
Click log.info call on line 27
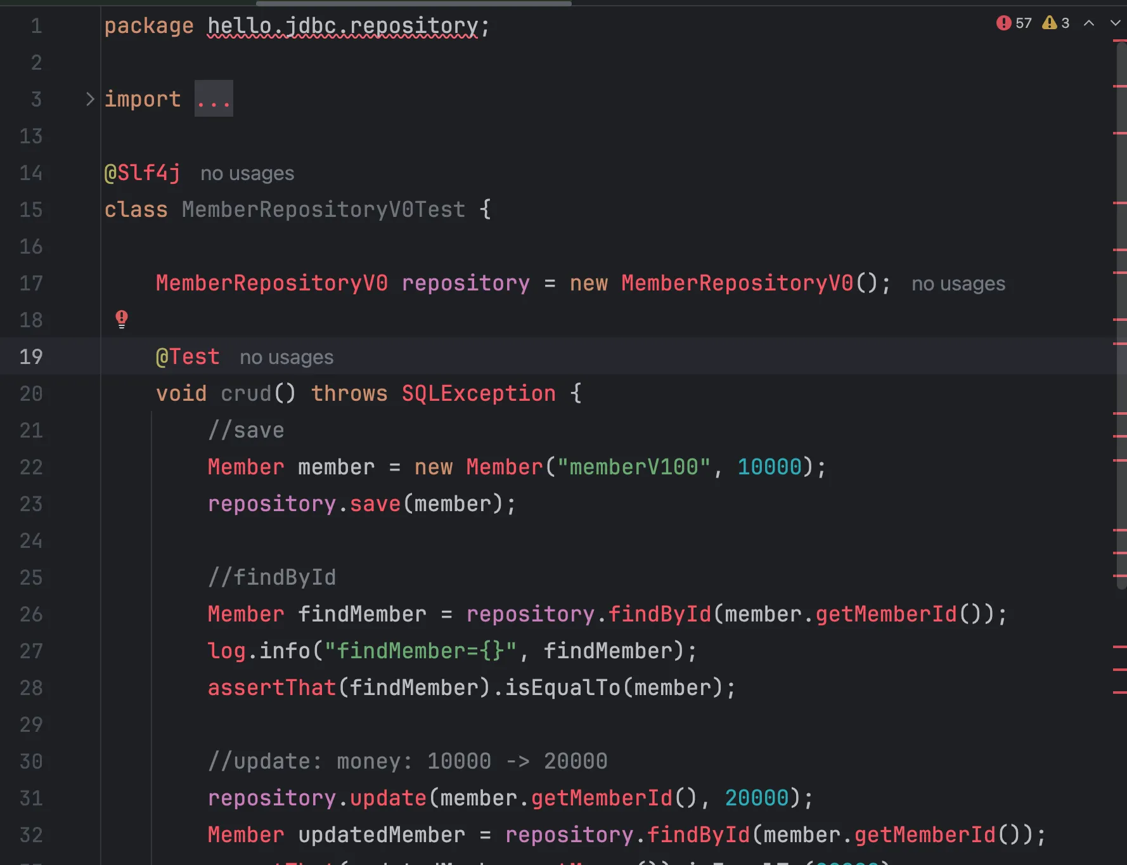tap(259, 651)
